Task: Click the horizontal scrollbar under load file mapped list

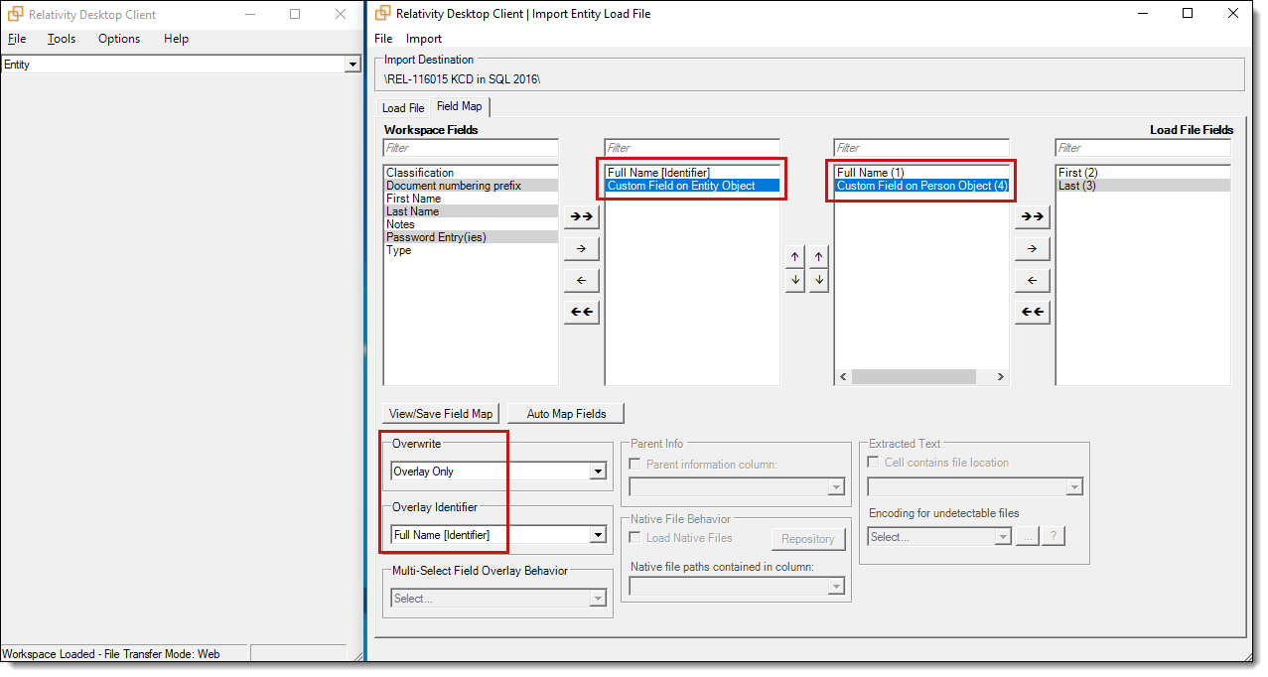Action: (x=913, y=377)
